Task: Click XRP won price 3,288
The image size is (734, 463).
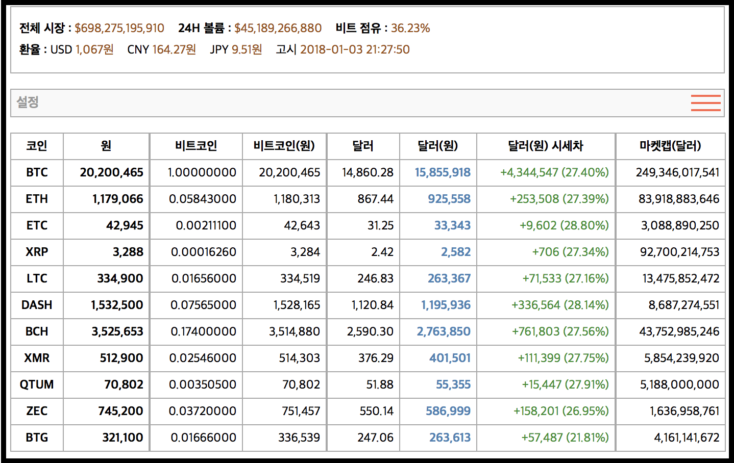Action: 128,252
